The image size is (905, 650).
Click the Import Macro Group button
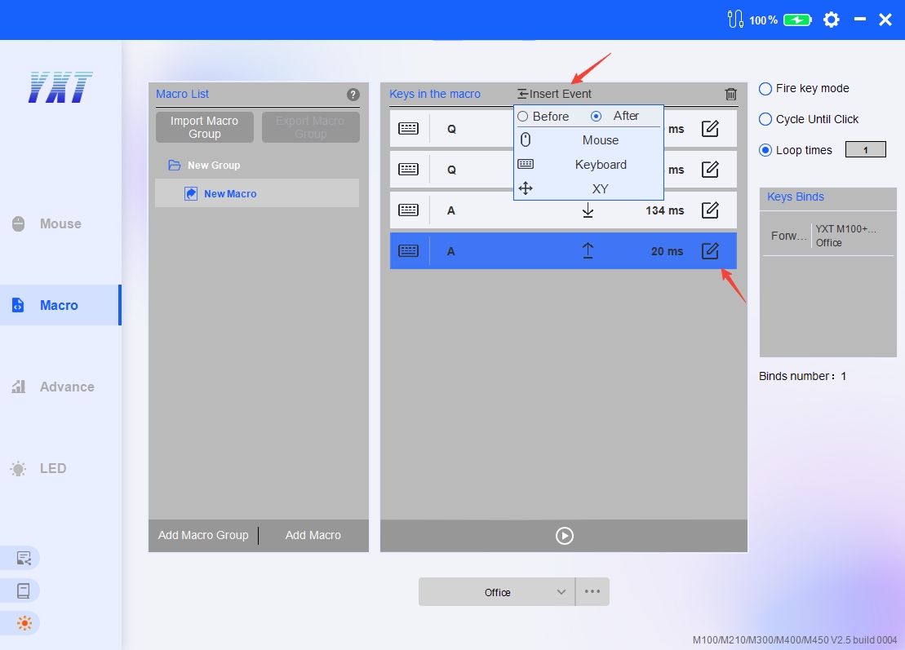[204, 127]
